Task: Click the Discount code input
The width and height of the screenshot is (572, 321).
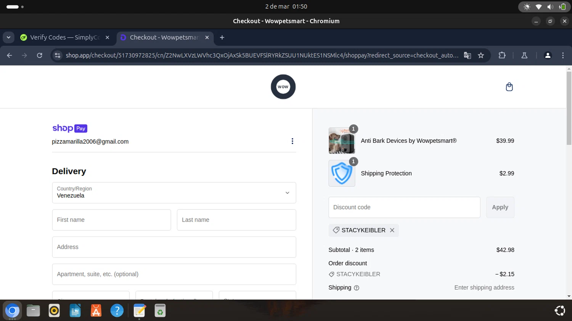Action: click(404, 208)
